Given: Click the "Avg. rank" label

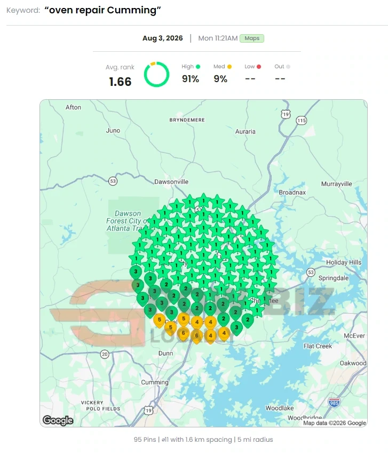Looking at the screenshot, I should [120, 67].
